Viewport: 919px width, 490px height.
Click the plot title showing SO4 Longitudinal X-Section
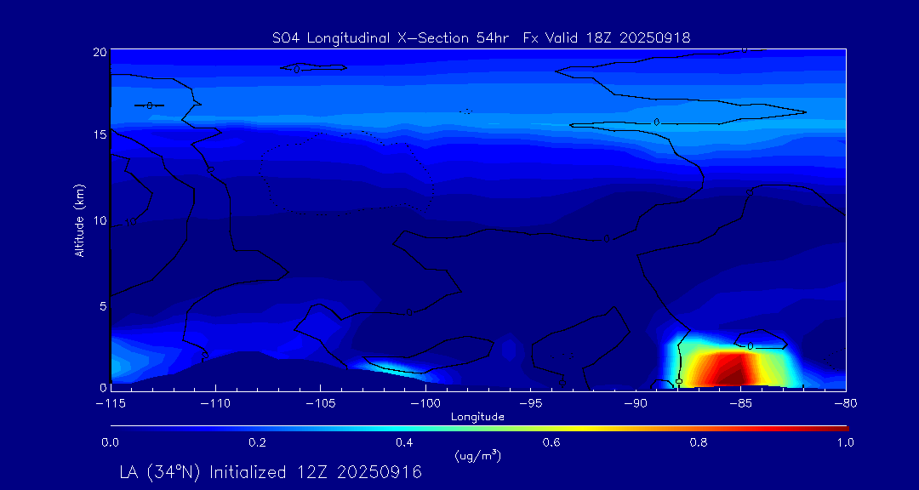point(480,37)
